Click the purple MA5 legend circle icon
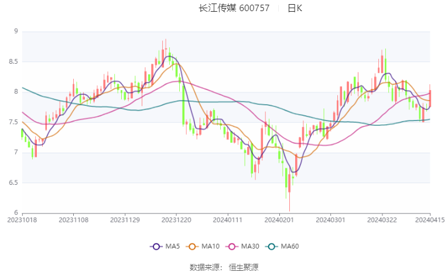The image size is (448, 272). point(156,247)
